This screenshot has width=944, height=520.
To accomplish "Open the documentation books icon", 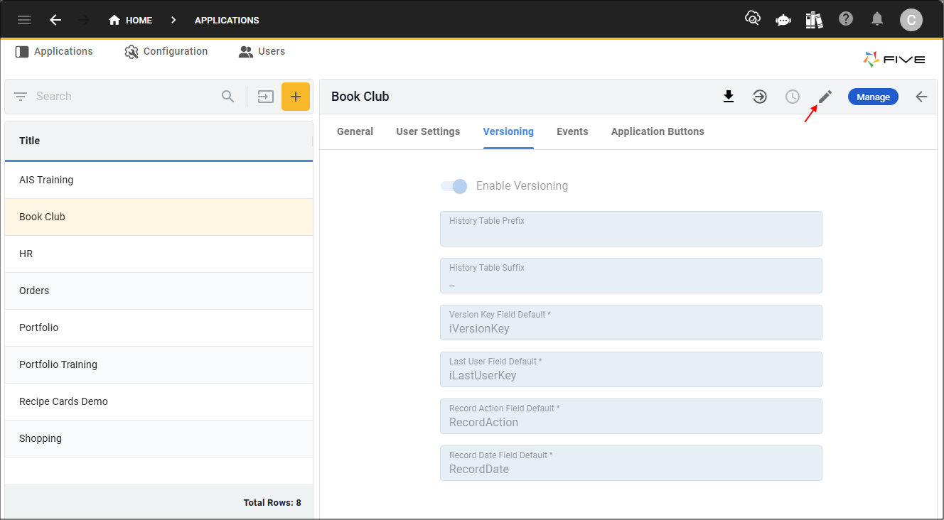I will click(814, 20).
